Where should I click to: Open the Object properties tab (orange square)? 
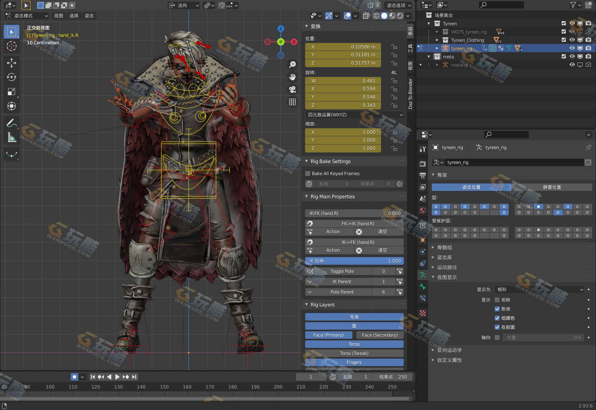422,240
